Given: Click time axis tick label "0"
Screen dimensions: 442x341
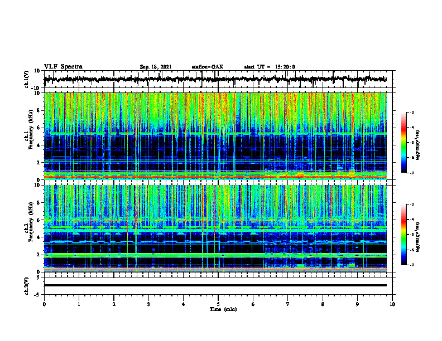Looking at the screenshot, I should (44, 304).
